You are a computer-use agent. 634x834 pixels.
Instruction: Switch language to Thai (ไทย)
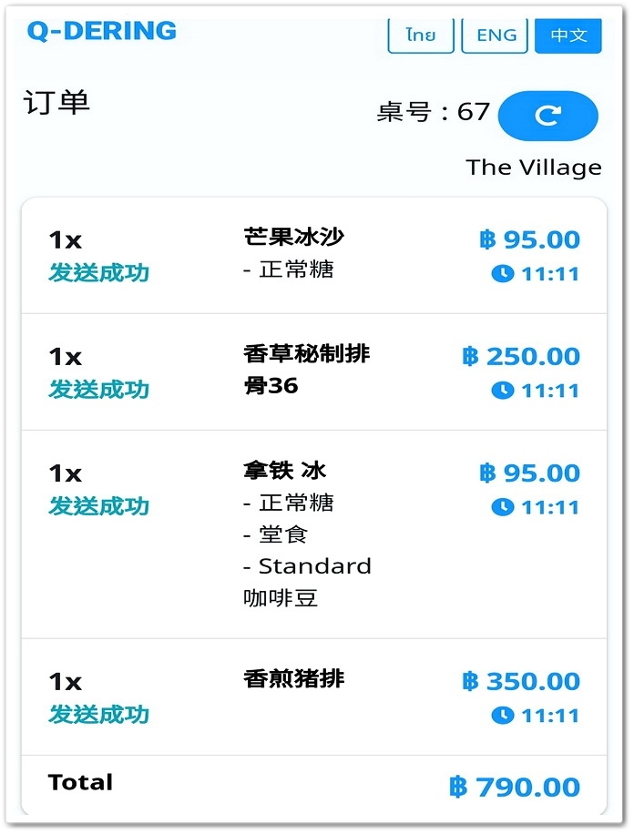tap(421, 36)
